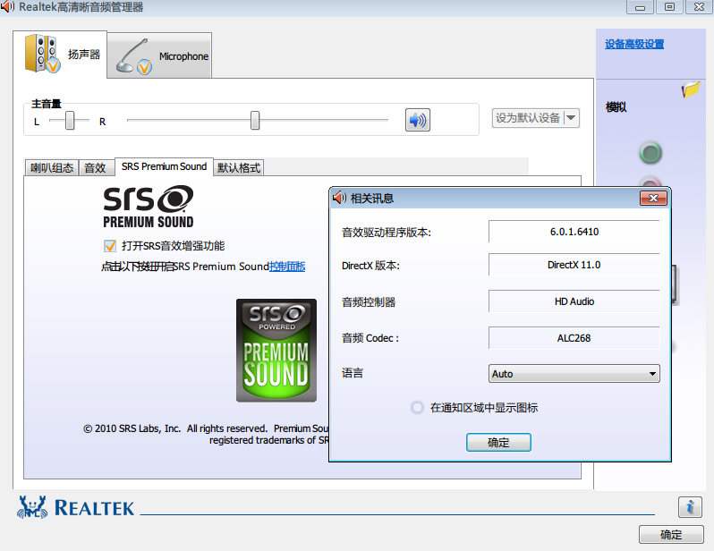The height and width of the screenshot is (551, 714).
Task: Switch to the 扬声器 device tab
Action: [60, 55]
